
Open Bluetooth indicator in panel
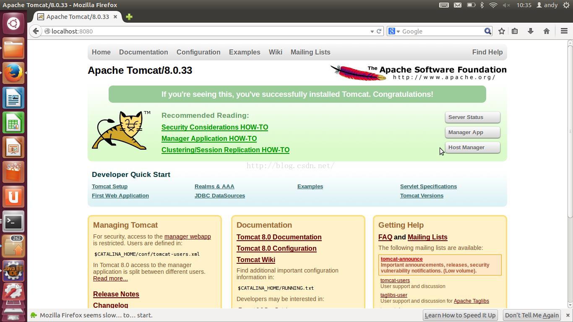click(x=482, y=5)
